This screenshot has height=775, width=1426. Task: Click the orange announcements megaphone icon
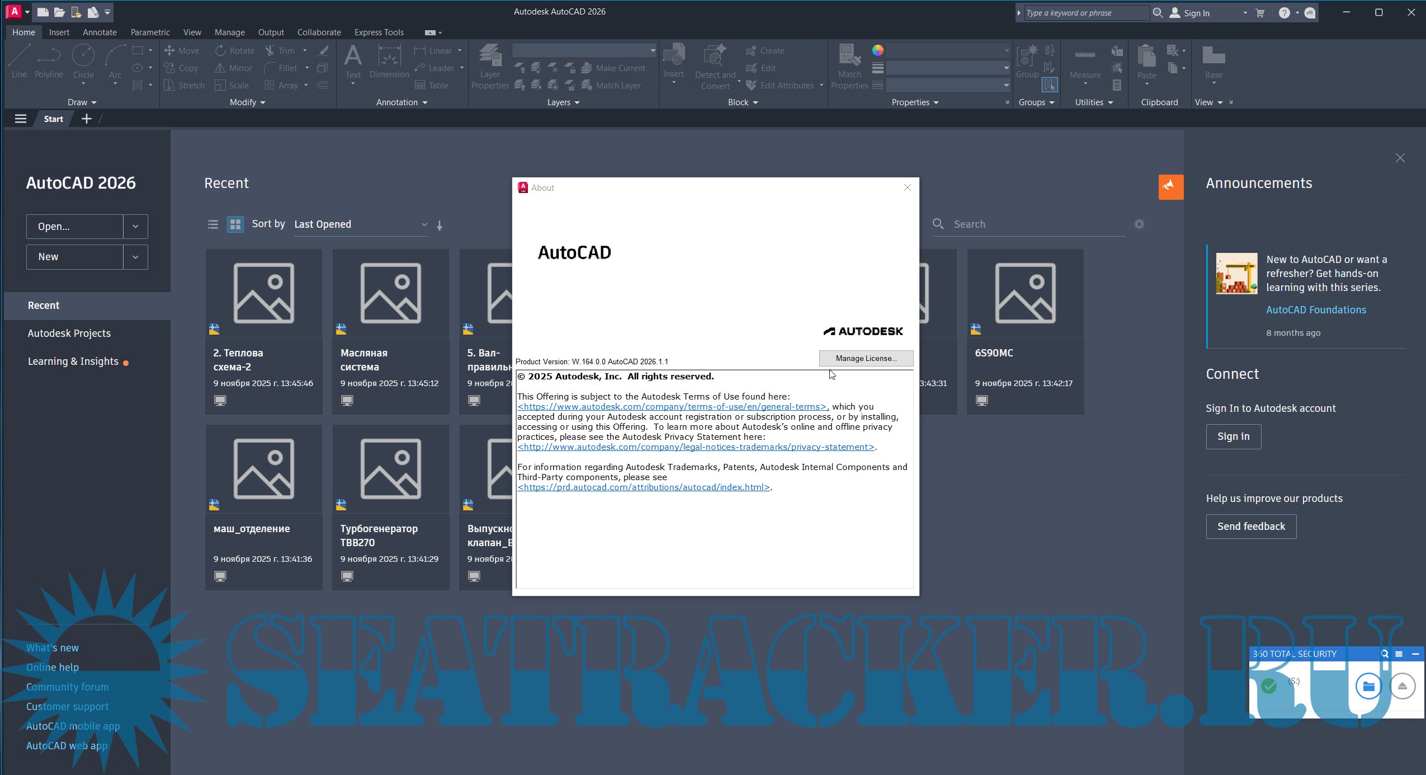[x=1170, y=187]
